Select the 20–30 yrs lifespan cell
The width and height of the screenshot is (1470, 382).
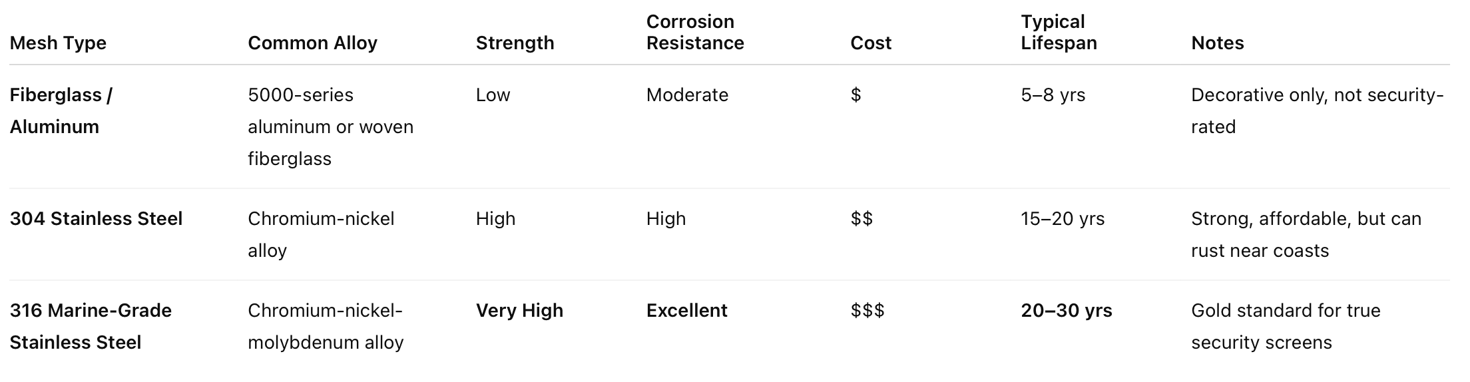tap(1066, 311)
